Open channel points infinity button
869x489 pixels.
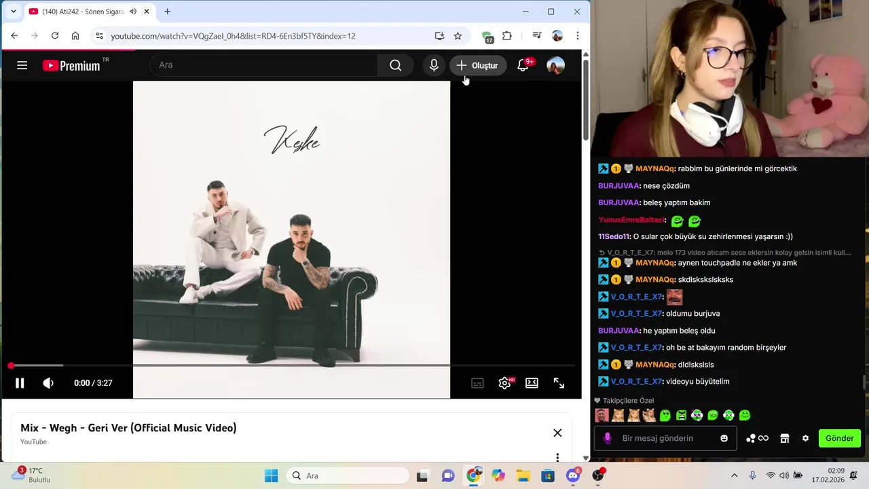click(x=757, y=439)
